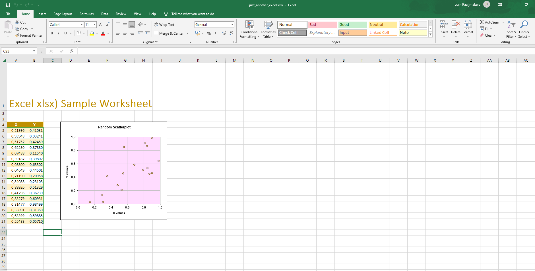
Task: Open the Calibri font name dropdown
Action: tap(82, 25)
